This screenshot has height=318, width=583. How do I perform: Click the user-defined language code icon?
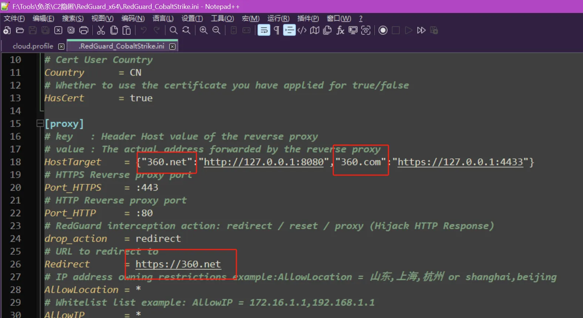pos(302,30)
